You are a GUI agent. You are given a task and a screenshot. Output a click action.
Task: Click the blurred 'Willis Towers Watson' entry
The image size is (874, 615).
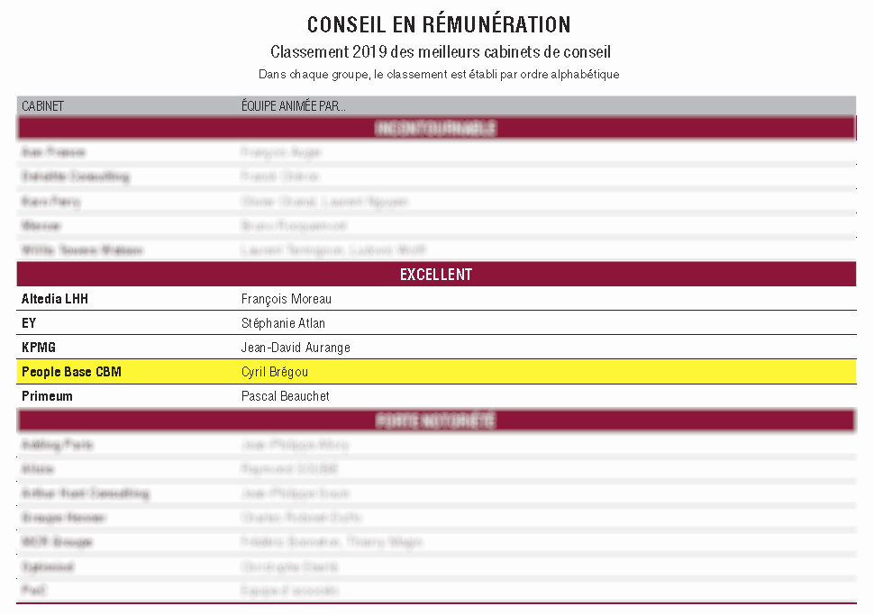[x=82, y=249]
